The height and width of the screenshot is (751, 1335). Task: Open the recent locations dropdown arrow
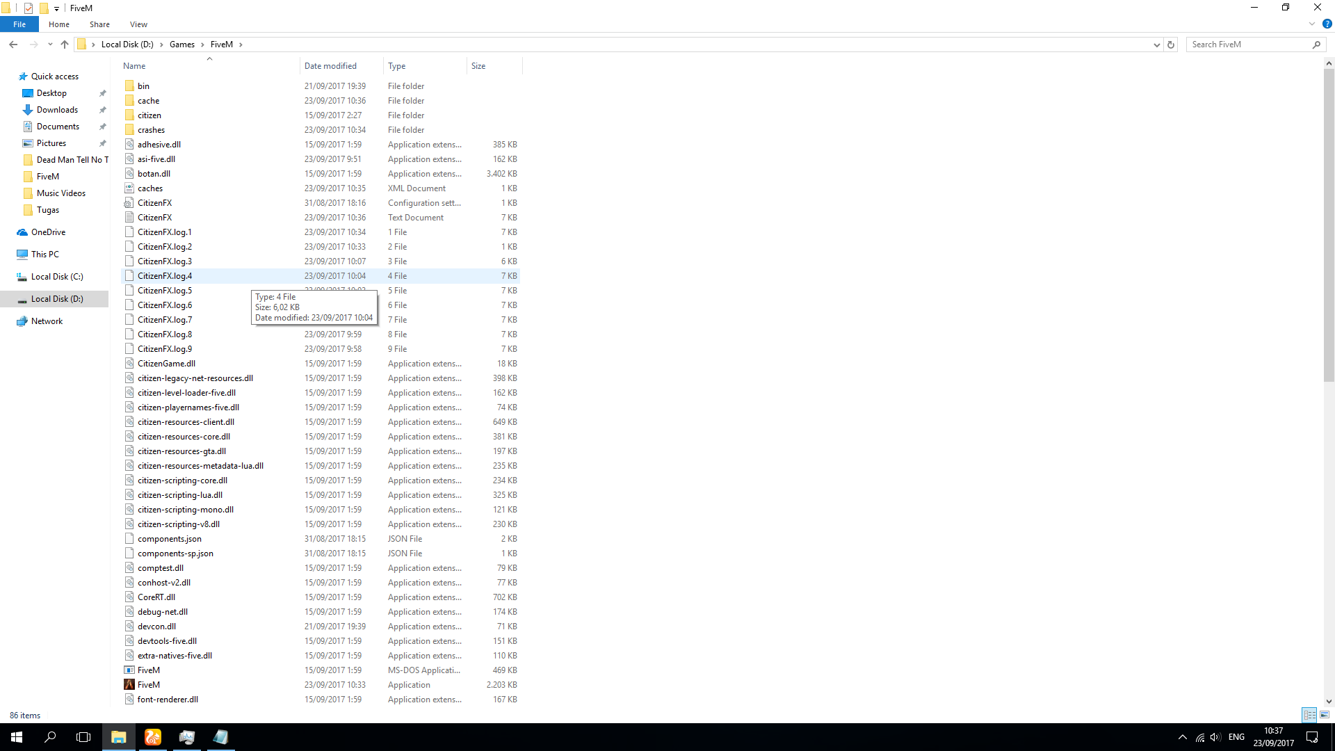coord(50,45)
